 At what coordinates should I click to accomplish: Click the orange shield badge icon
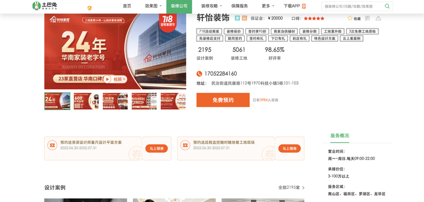tap(90, 8)
